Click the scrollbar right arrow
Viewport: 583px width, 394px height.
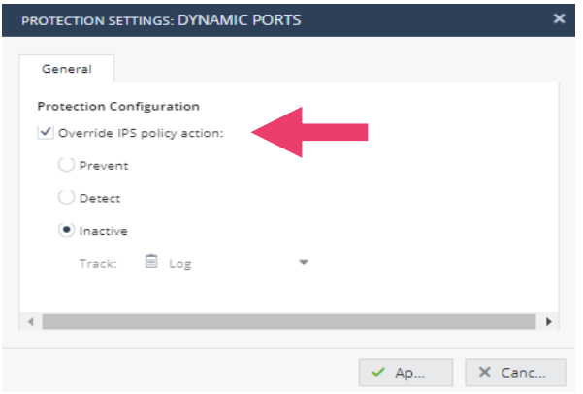click(548, 321)
